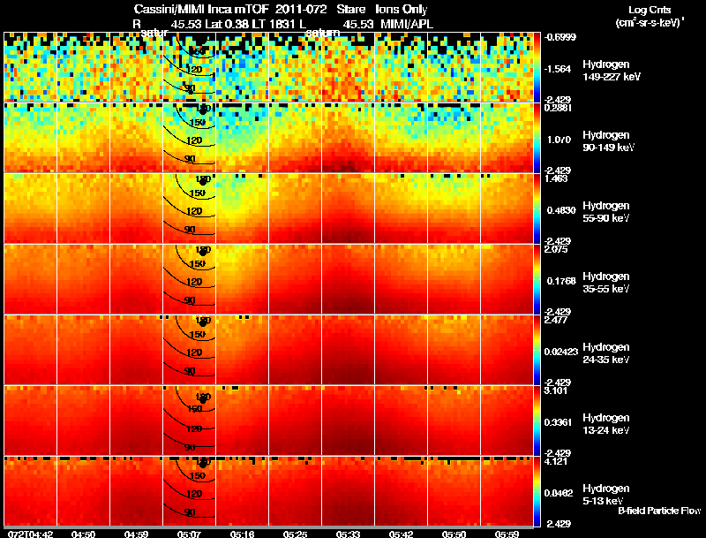Click the 0.2881 color scale value

559,108
